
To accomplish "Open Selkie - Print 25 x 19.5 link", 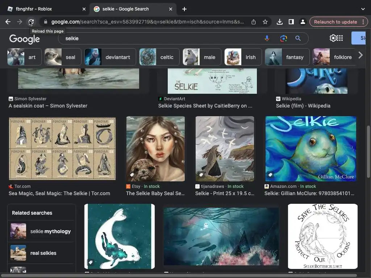I will click(x=225, y=193).
